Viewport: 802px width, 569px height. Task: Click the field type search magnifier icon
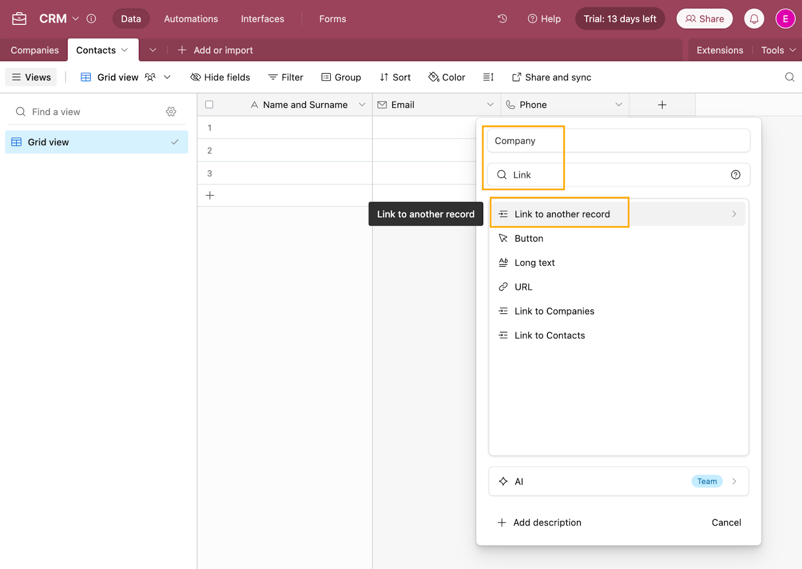502,175
